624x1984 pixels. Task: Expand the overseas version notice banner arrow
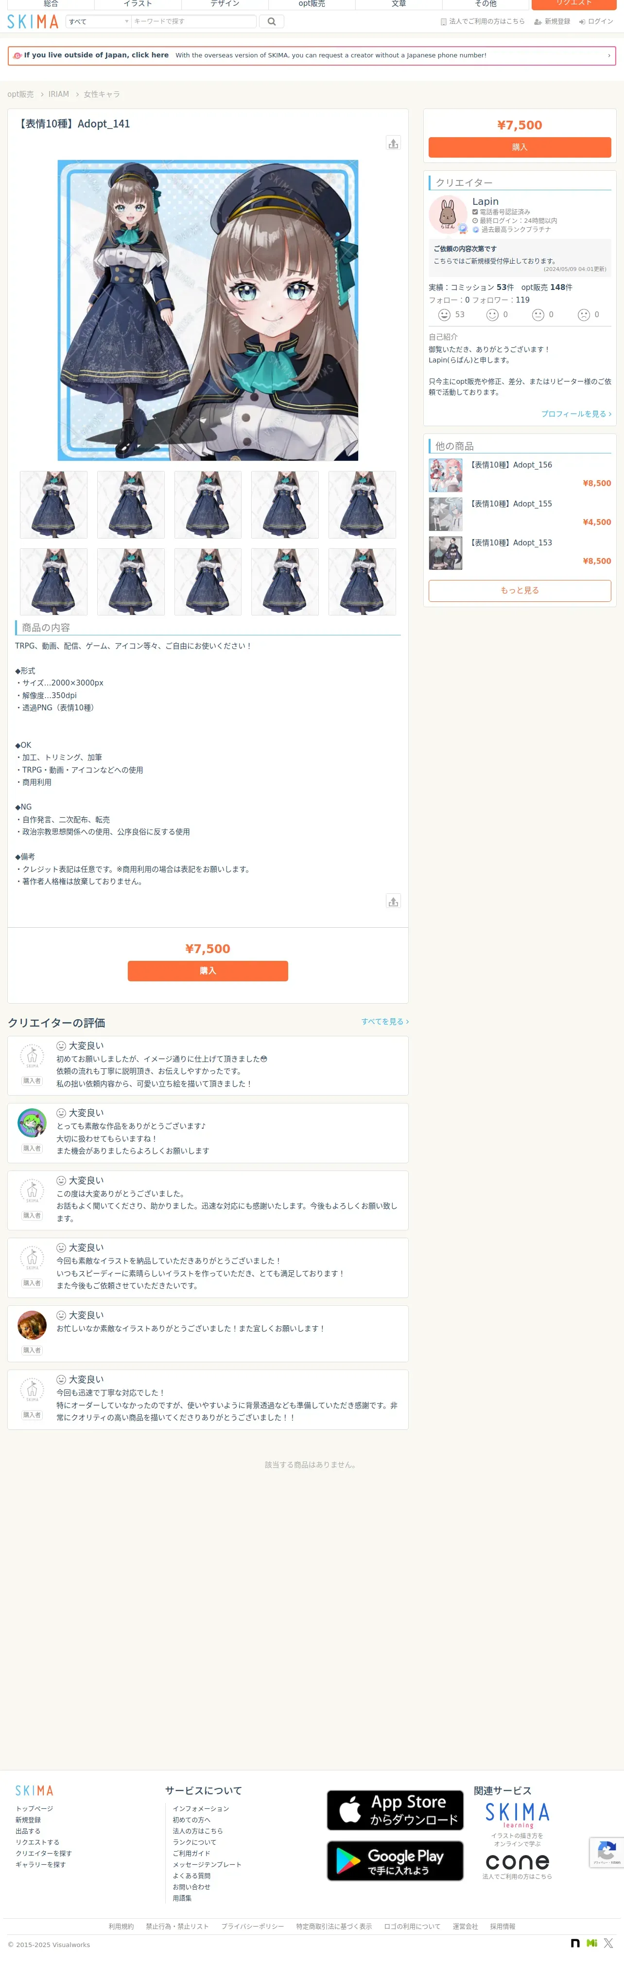coord(608,55)
